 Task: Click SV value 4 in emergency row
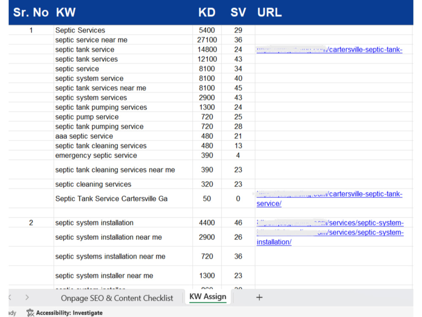click(x=238, y=155)
